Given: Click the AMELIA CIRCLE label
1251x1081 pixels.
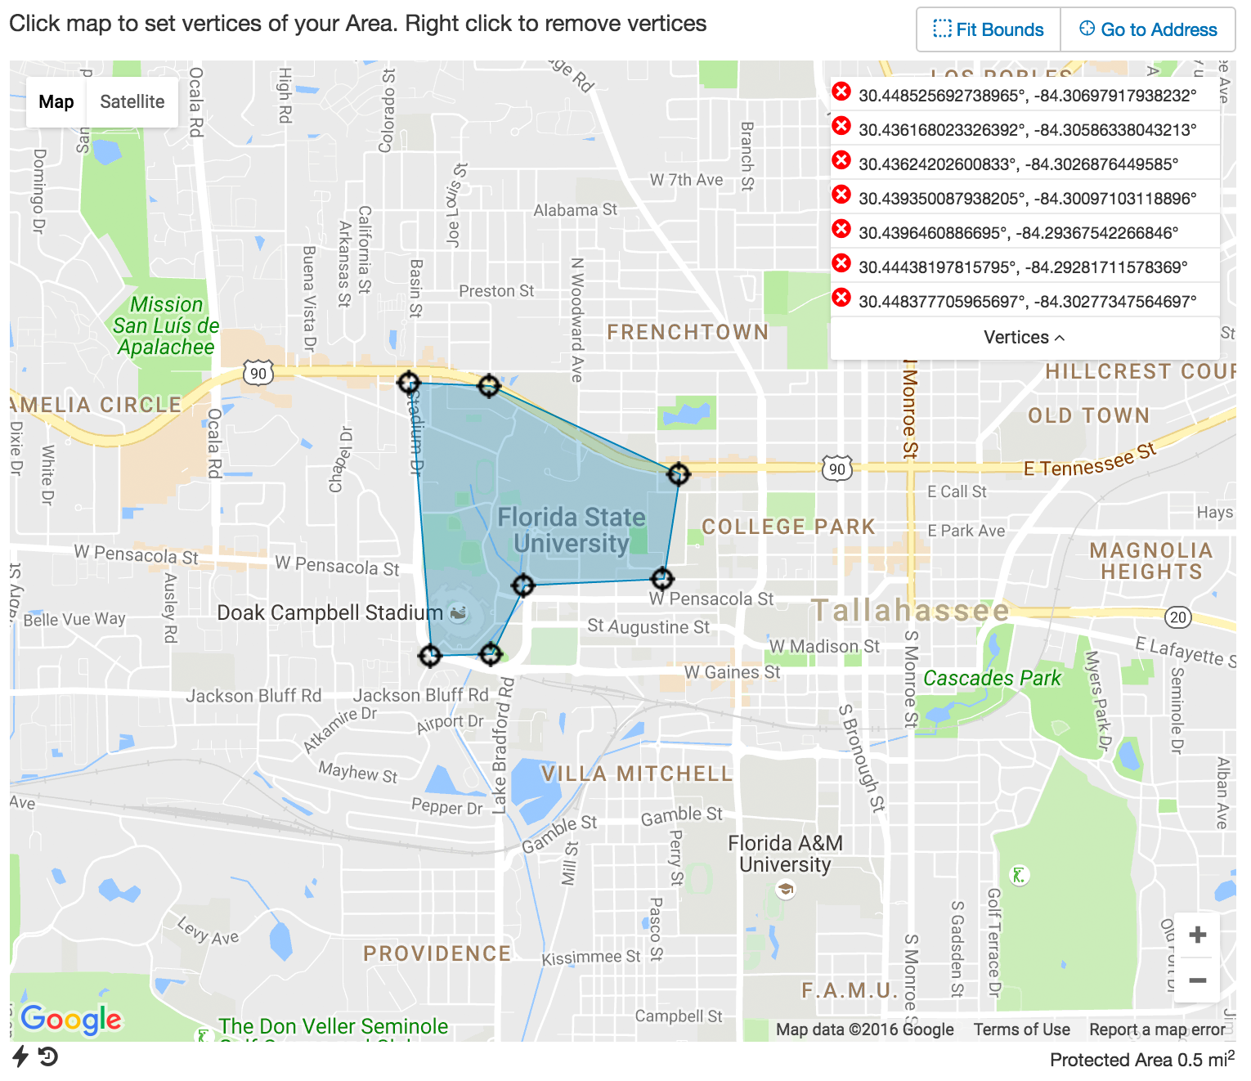Looking at the screenshot, I should [x=96, y=405].
